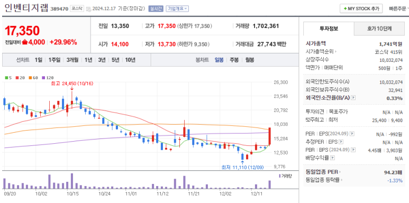Image resolution: width=409 pixels, height=203 pixels.
Task: Switch to the 투자정보 tab
Action: 329,29
